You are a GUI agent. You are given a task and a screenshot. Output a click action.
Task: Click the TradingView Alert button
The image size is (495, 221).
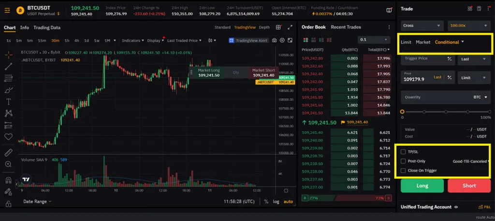[248, 41]
